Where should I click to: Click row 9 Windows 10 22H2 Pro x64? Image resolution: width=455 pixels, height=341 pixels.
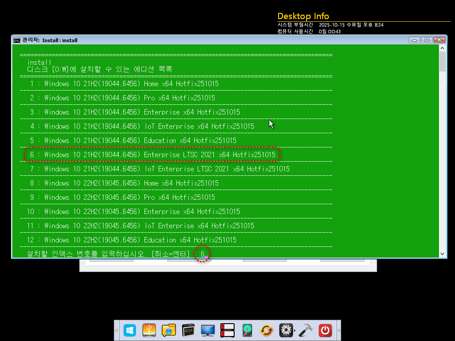123,198
